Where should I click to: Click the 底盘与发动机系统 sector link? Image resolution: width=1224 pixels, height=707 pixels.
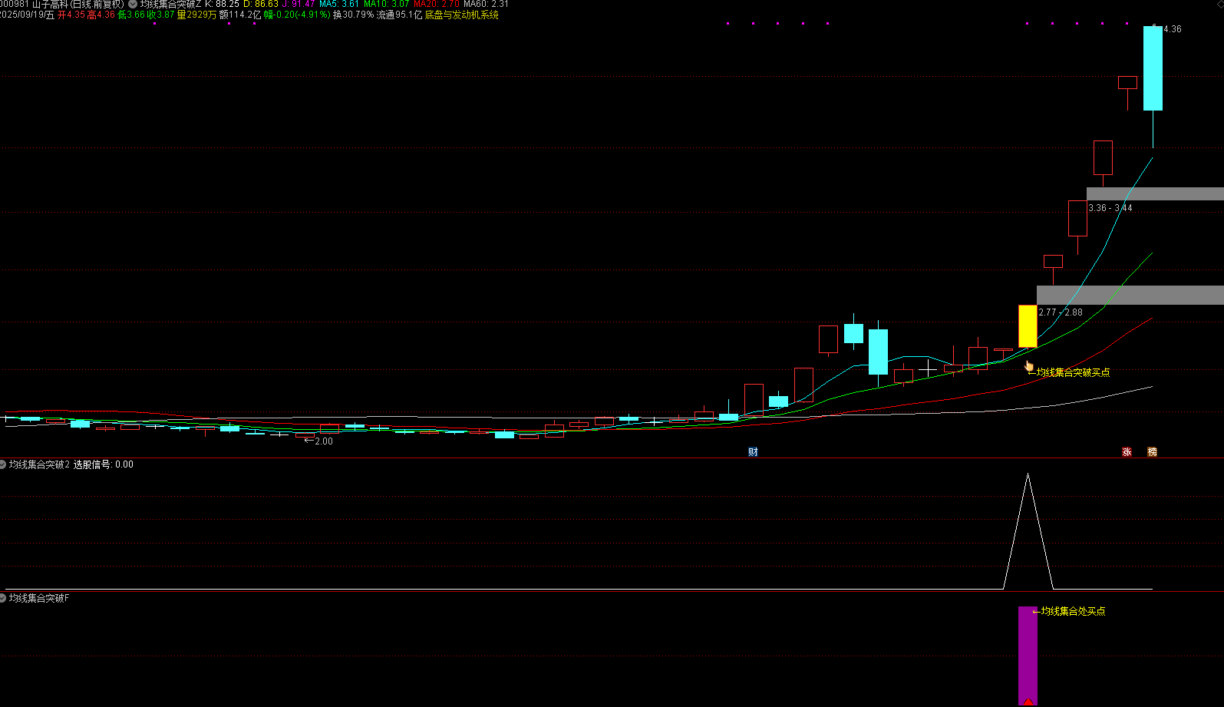coord(462,15)
